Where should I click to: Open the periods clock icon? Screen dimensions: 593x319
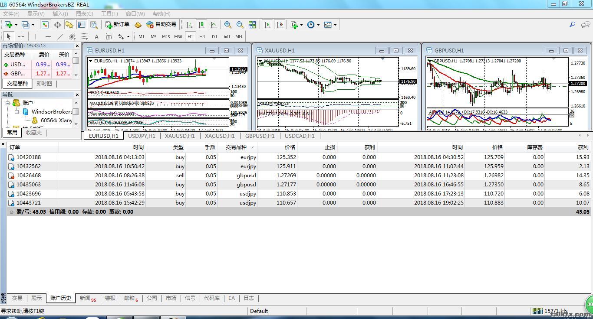311,25
